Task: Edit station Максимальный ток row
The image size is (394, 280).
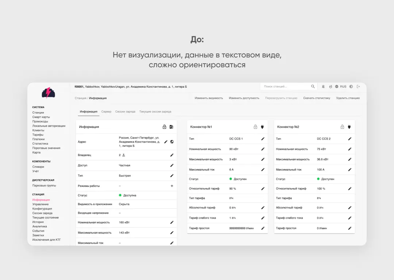Action: tap(172, 243)
